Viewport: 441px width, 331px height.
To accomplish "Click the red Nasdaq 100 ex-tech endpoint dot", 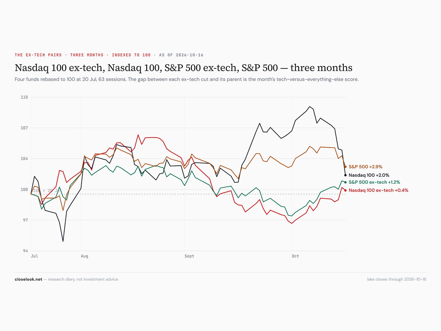I will click(345, 190).
